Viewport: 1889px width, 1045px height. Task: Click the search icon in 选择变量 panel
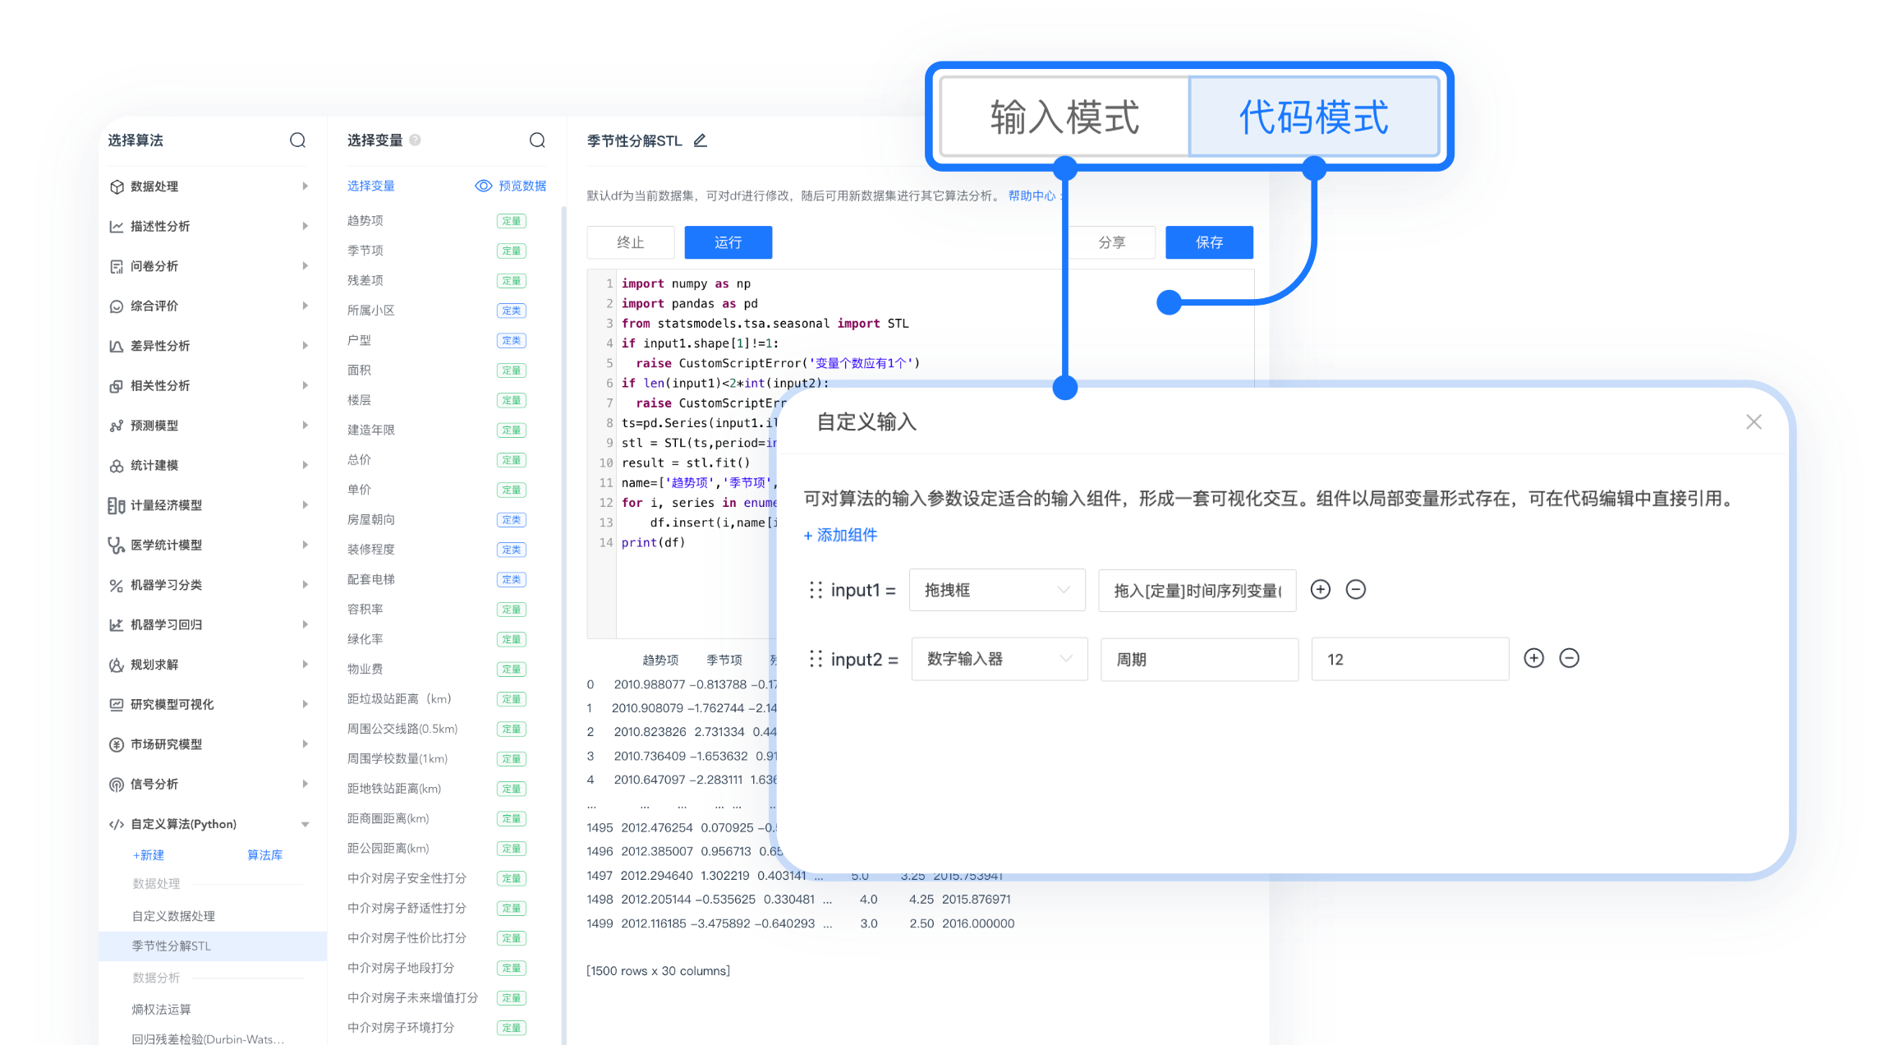(x=537, y=140)
